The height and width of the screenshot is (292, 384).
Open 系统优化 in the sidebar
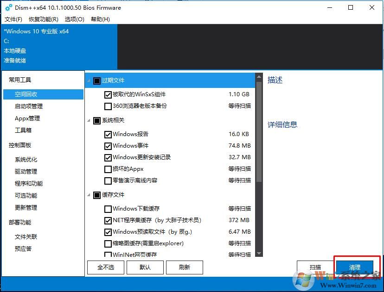coord(26,160)
